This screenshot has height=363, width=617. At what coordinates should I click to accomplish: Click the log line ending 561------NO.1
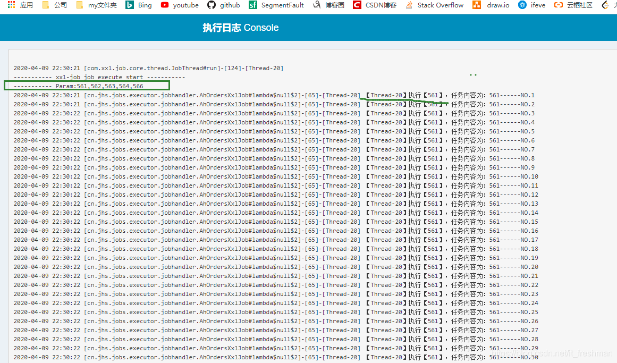[274, 95]
